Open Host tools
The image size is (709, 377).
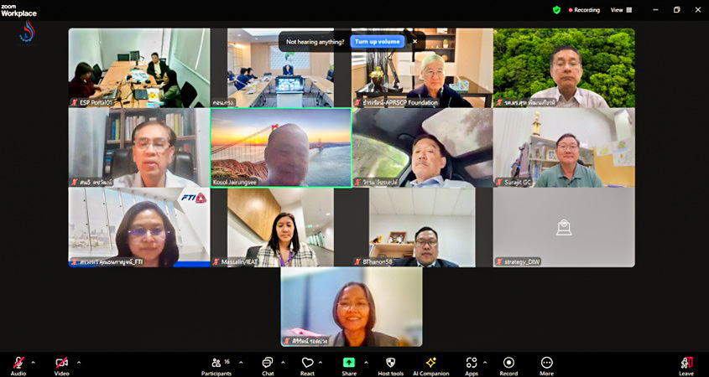[x=390, y=364]
